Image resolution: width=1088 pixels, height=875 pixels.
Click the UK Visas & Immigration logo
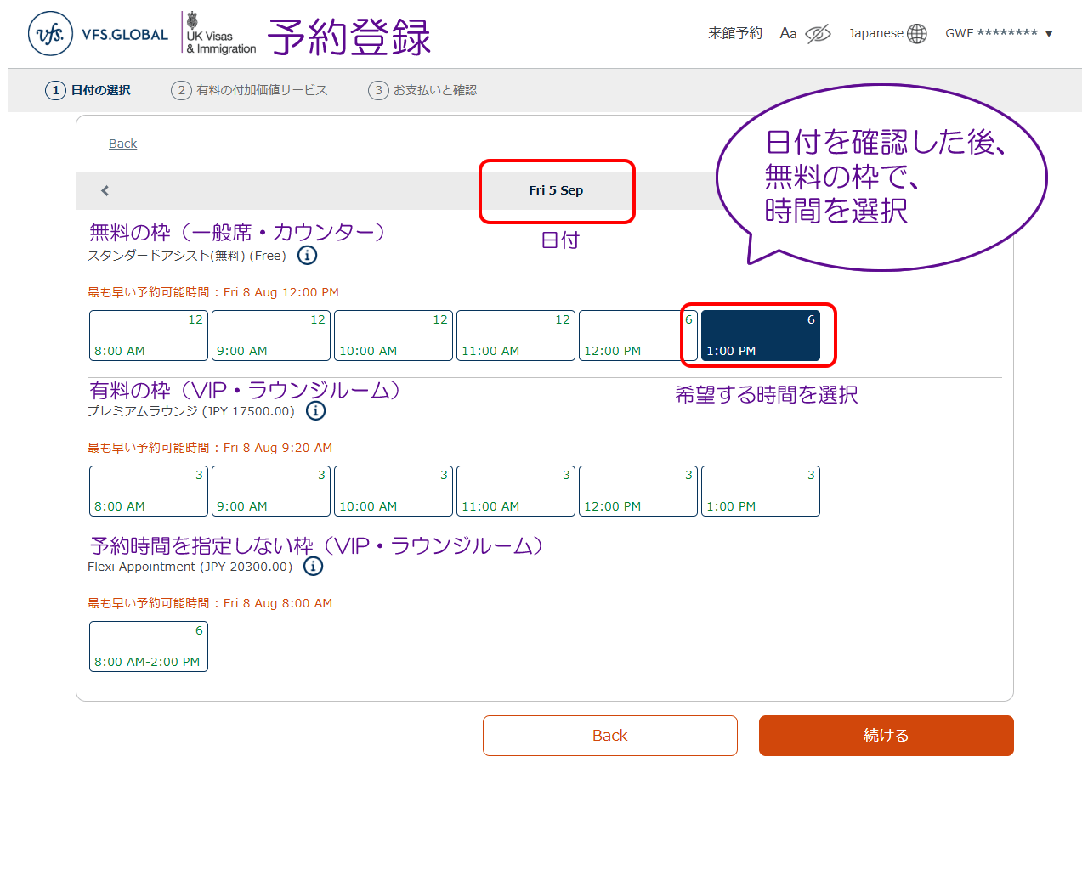pyautogui.click(x=220, y=34)
